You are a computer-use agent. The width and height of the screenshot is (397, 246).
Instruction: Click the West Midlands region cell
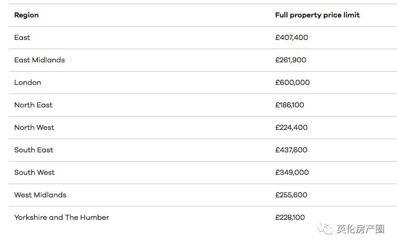pyautogui.click(x=40, y=195)
